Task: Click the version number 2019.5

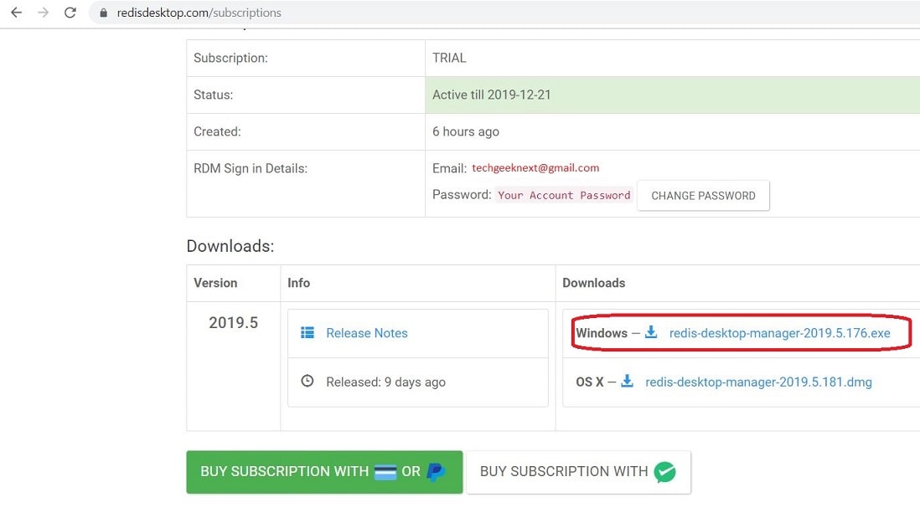Action: [234, 323]
